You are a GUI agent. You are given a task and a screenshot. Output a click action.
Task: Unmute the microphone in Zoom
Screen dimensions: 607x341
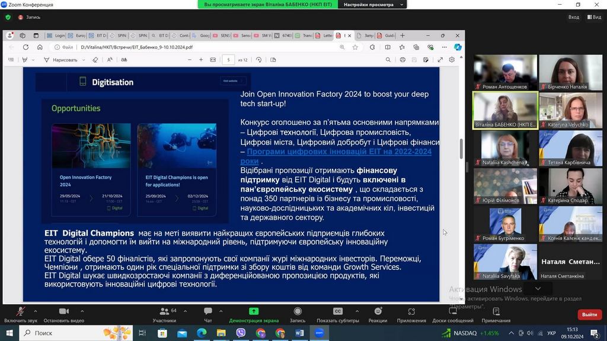pyautogui.click(x=21, y=312)
